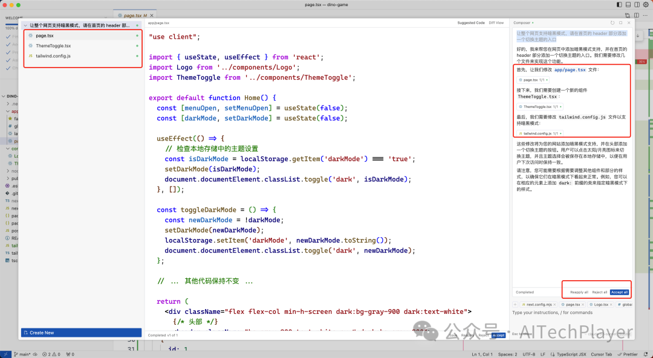Open the editor more actions ellipsis
Viewport: 653px width, 358px height.
645,15
